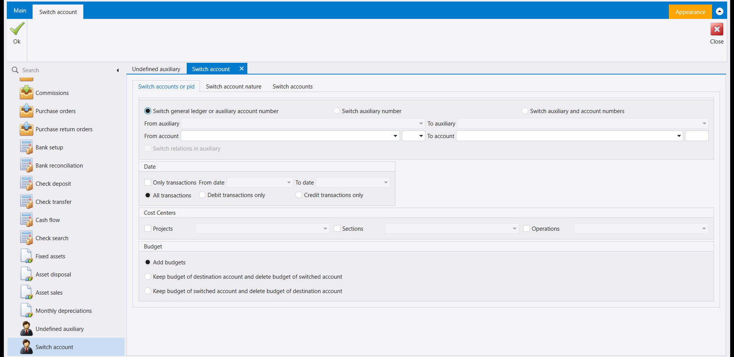Click the red Close icon
Viewport: 734px width, 357px height.
(717, 29)
